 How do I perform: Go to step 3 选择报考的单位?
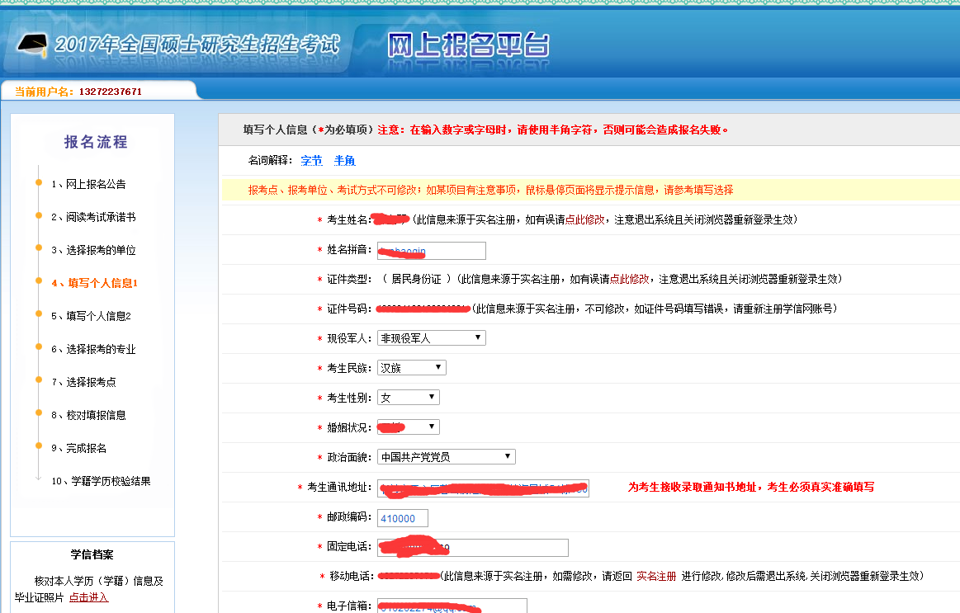click(x=93, y=250)
